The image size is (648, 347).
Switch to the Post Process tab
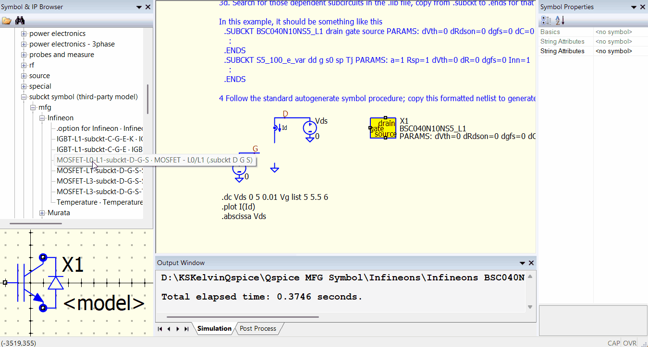(x=258, y=328)
